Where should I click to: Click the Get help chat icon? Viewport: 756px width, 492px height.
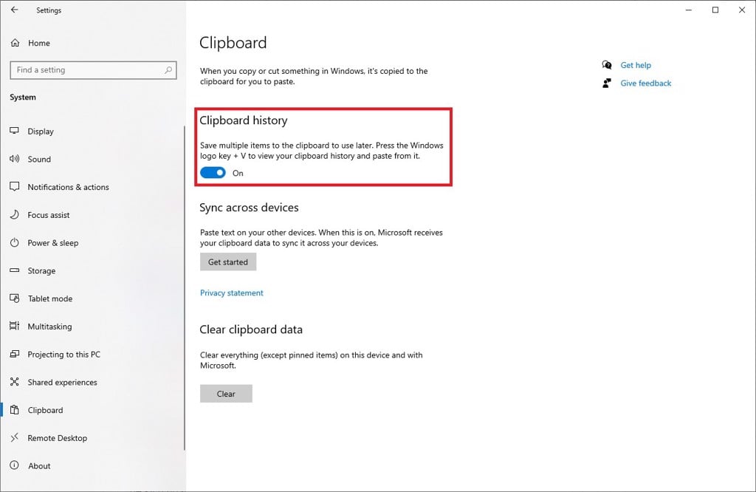click(x=607, y=65)
